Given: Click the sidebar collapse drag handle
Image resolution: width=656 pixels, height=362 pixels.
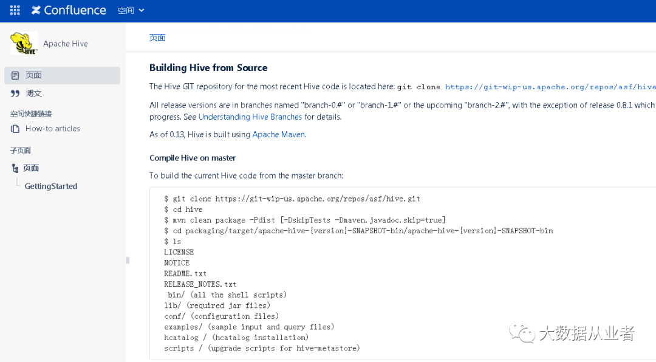Looking at the screenshot, I should (128, 261).
